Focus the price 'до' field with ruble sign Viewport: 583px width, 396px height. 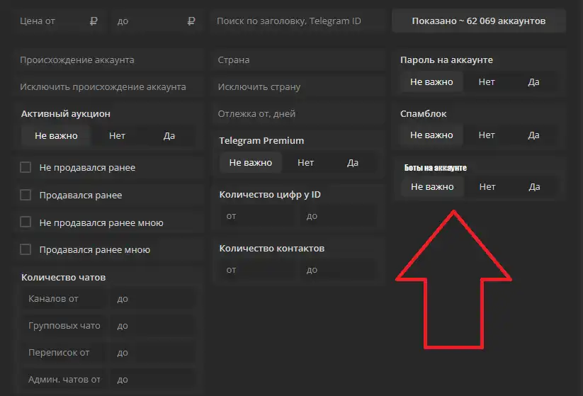pos(156,21)
